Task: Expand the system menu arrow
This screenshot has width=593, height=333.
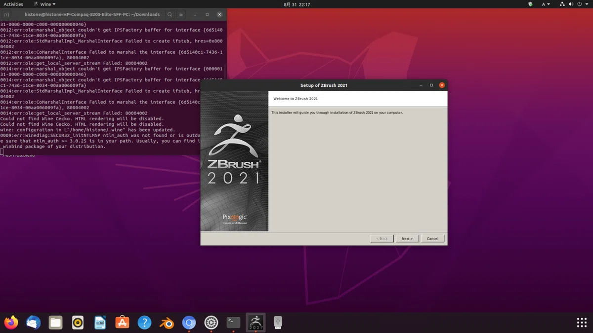Action: coord(587,4)
